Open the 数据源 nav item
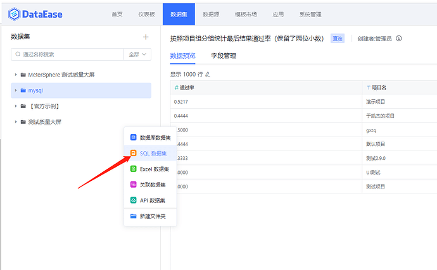437x270 pixels. pos(211,14)
